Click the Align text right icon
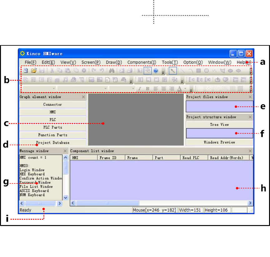The width and height of the screenshot is (270, 257). click(x=171, y=89)
